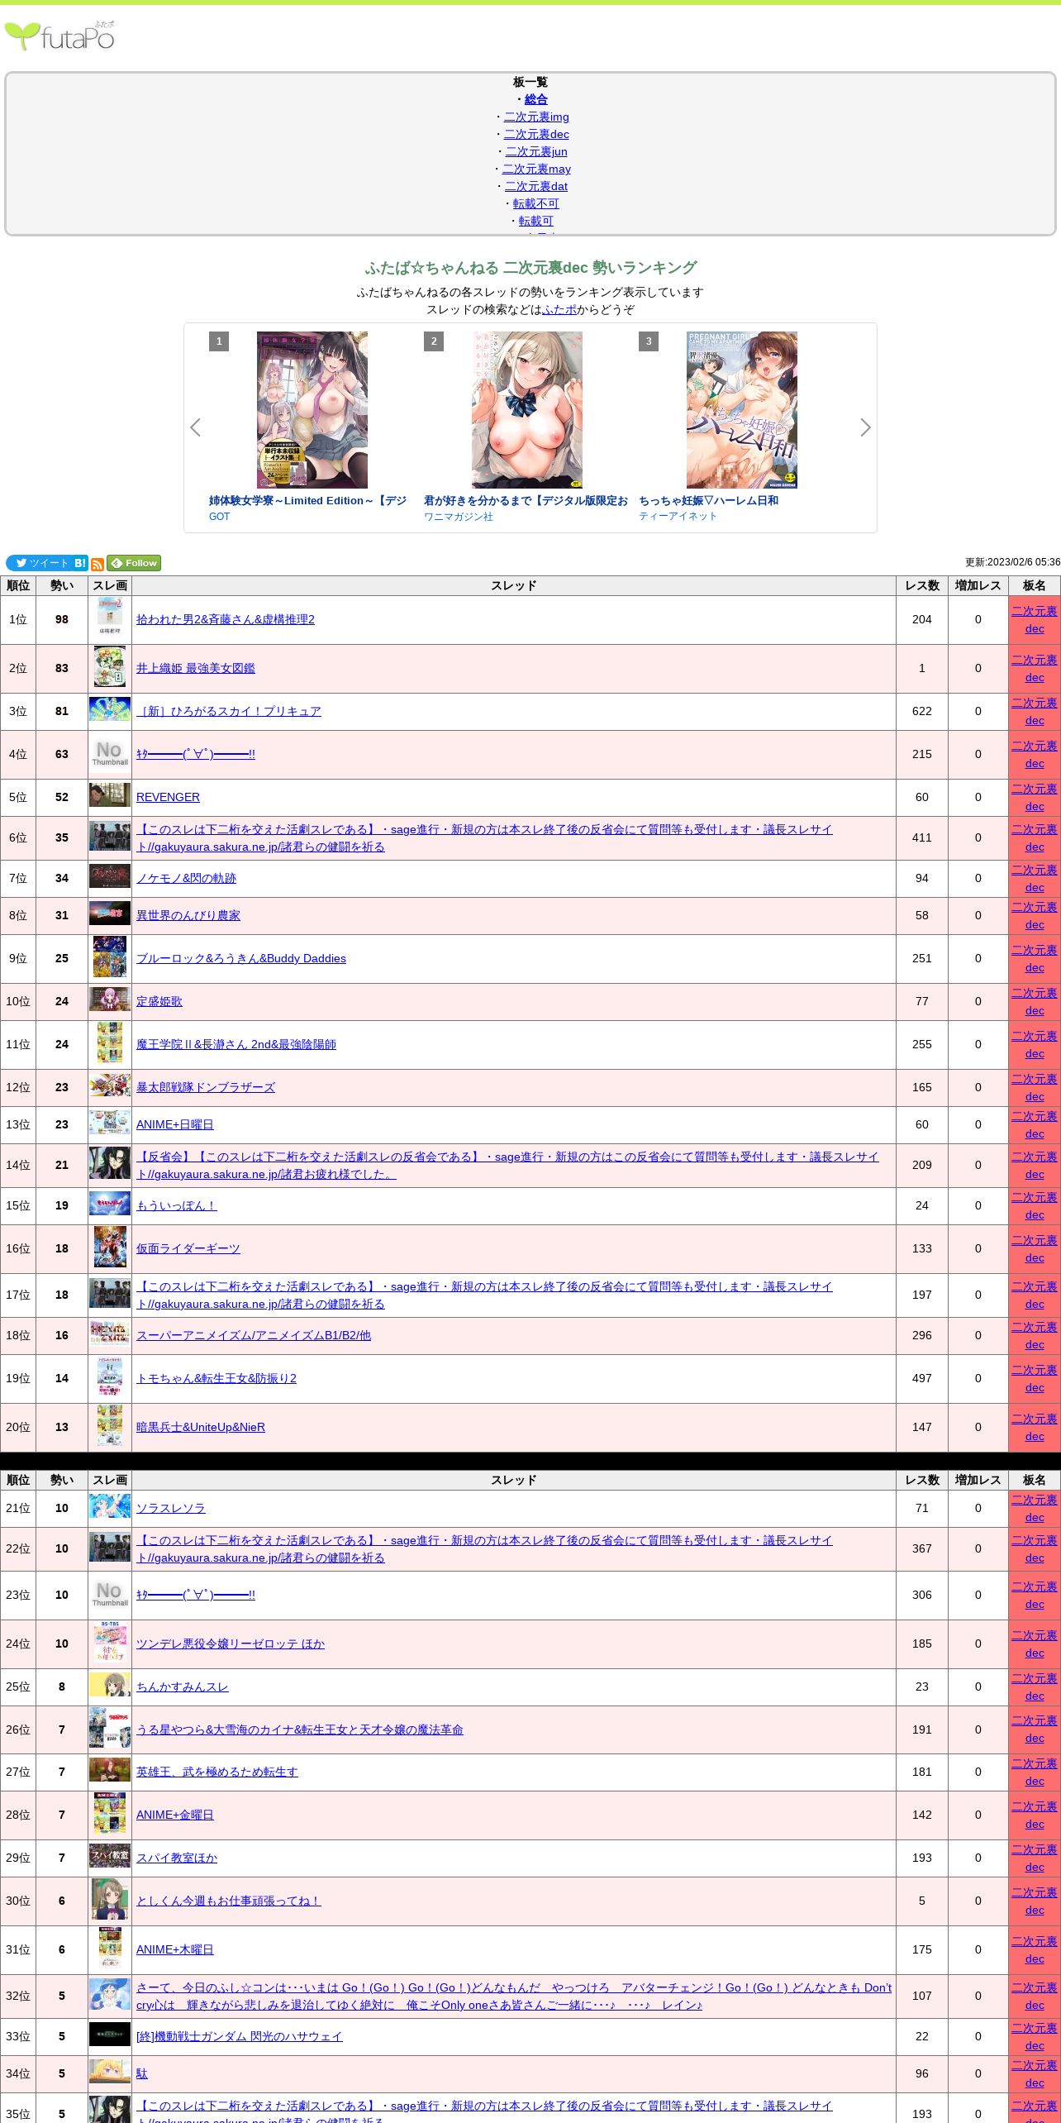Open thread トモちゃん&転生王女&防振り2
The image size is (1061, 2123).
(x=216, y=1378)
